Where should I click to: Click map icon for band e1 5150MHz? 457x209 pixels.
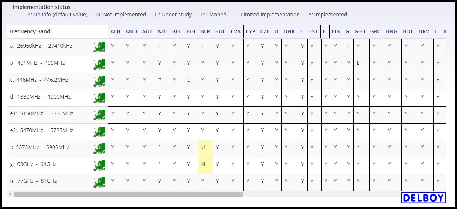point(99,115)
